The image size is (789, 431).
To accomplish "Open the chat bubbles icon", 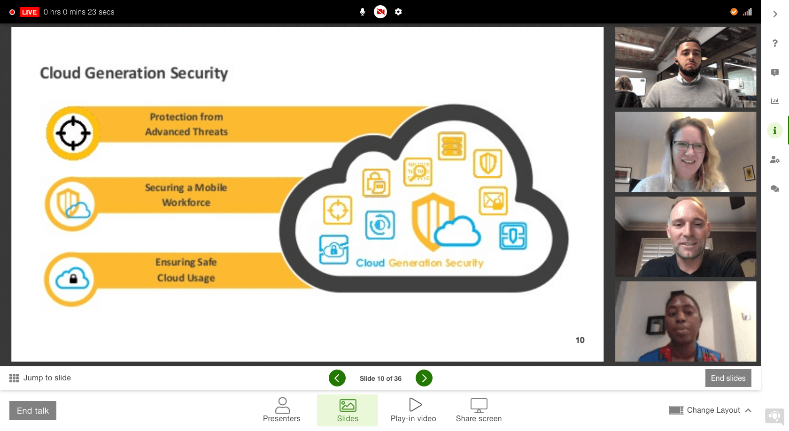I will [775, 189].
